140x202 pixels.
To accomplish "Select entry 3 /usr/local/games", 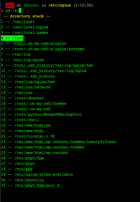I will 25,32.
